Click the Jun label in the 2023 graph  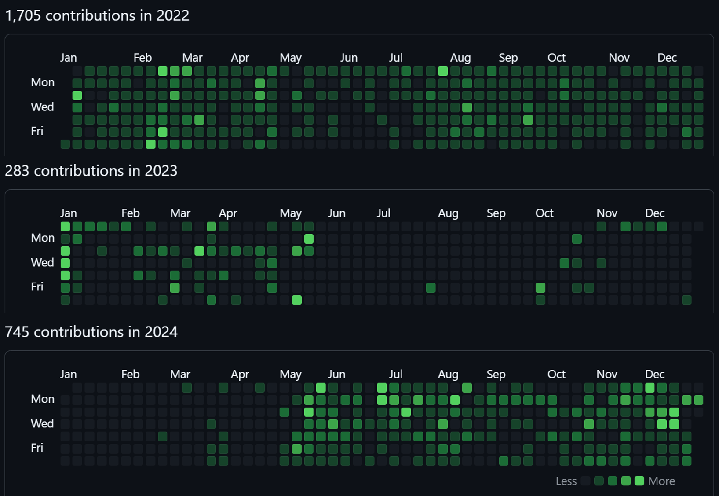pyautogui.click(x=337, y=213)
